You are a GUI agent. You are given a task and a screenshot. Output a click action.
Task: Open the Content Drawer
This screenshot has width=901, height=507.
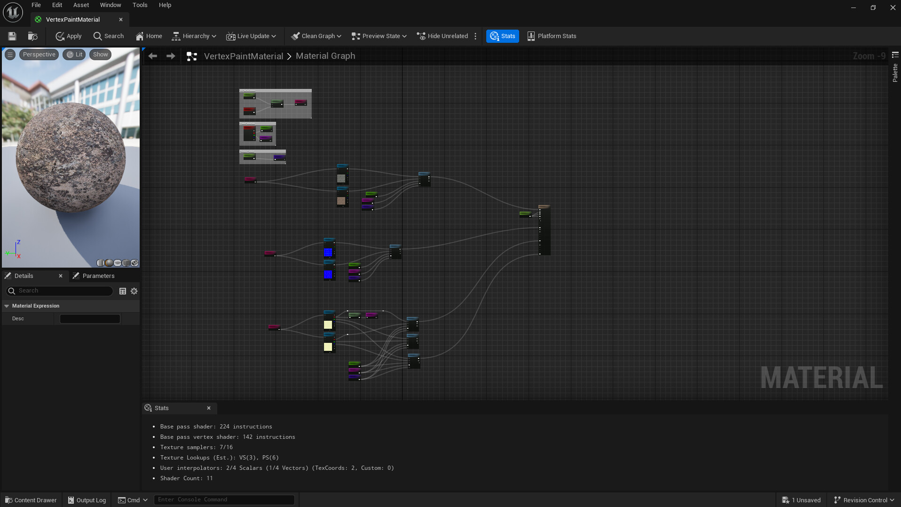tap(31, 500)
